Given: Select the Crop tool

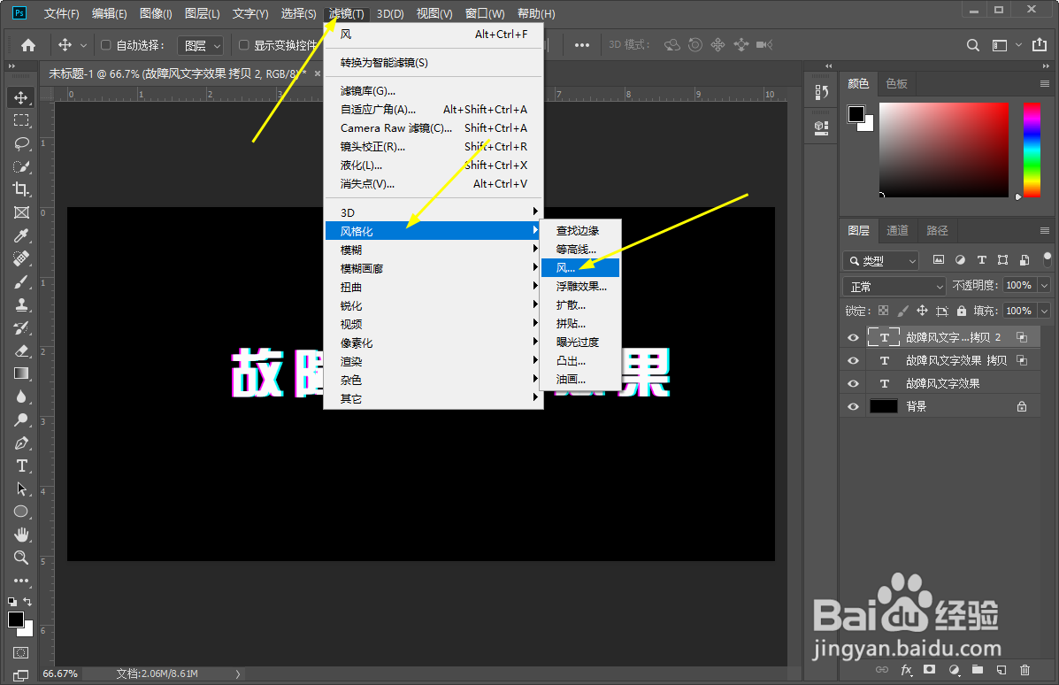Looking at the screenshot, I should pos(19,189).
